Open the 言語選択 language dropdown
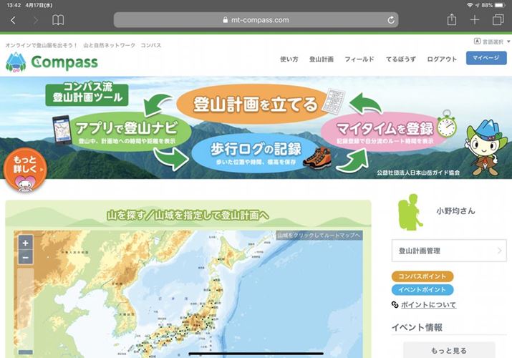The image size is (512, 358). (x=492, y=42)
